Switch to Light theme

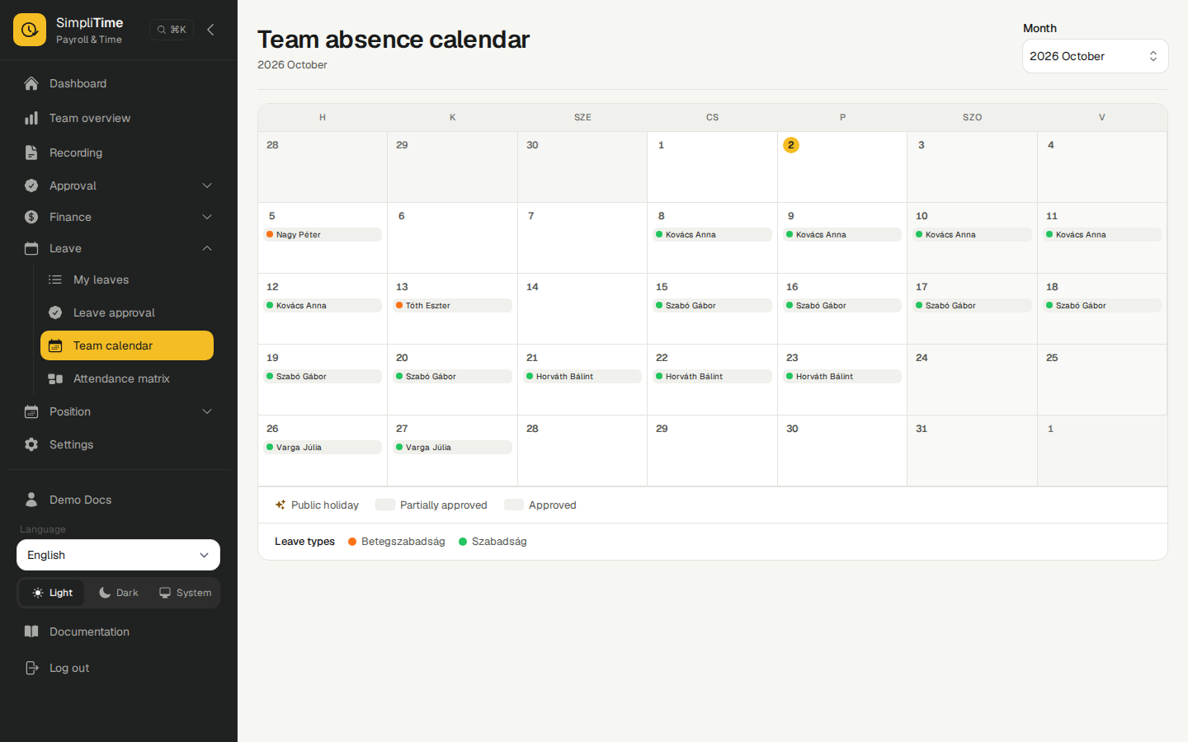pyautogui.click(x=52, y=593)
